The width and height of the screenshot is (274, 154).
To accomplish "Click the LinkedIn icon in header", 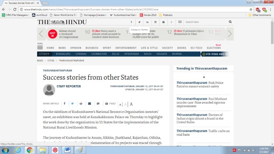I will (147, 22).
